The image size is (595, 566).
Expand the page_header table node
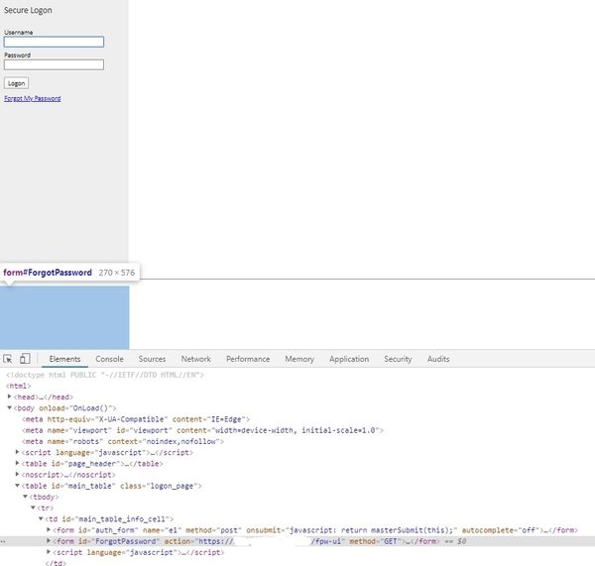tap(18, 463)
